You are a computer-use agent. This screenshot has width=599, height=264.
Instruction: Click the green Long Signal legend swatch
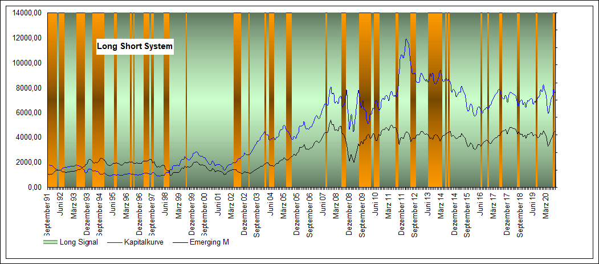tap(50, 242)
